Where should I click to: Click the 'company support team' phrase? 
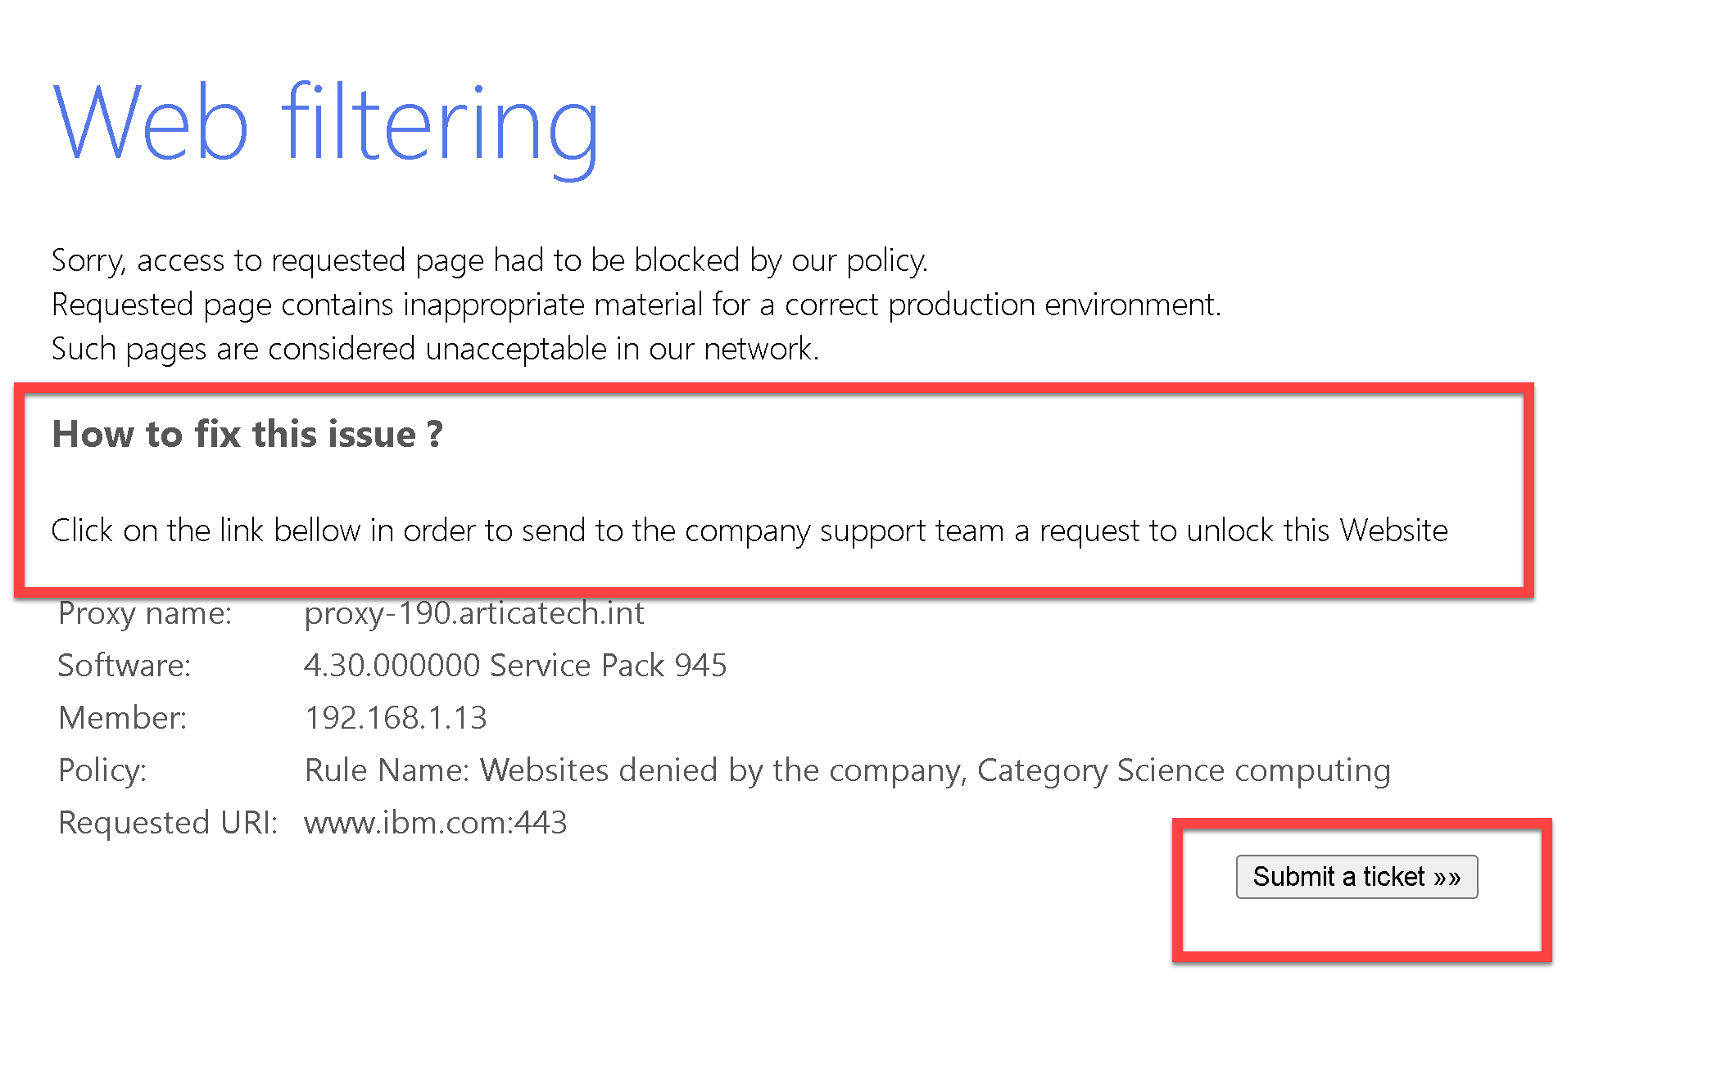pos(844,531)
